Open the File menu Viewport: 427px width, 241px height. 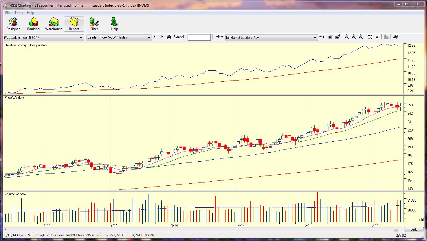8,13
